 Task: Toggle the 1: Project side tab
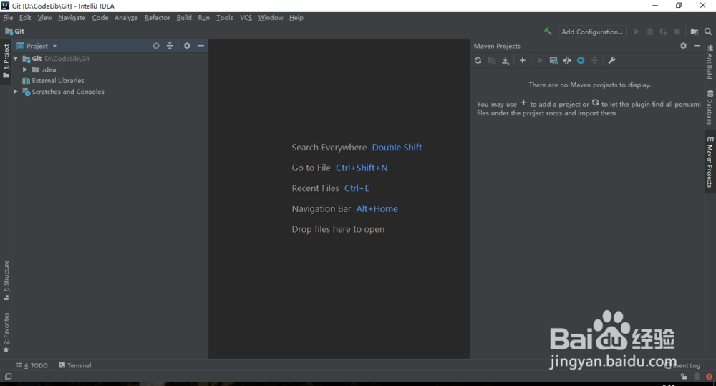(6, 61)
